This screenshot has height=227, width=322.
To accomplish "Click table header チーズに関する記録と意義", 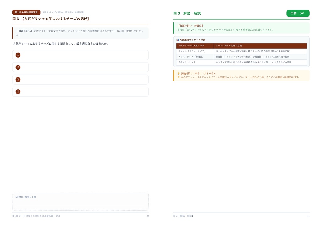I will [x=260, y=46].
